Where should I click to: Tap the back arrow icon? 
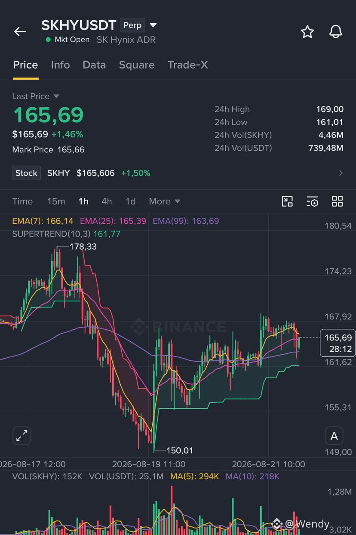tap(20, 32)
